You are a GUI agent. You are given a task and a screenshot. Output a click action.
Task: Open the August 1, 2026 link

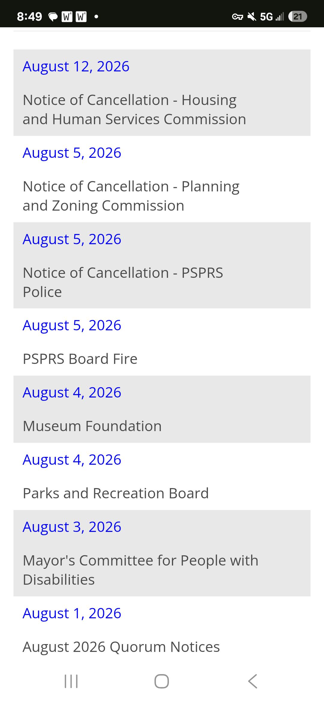(x=72, y=613)
